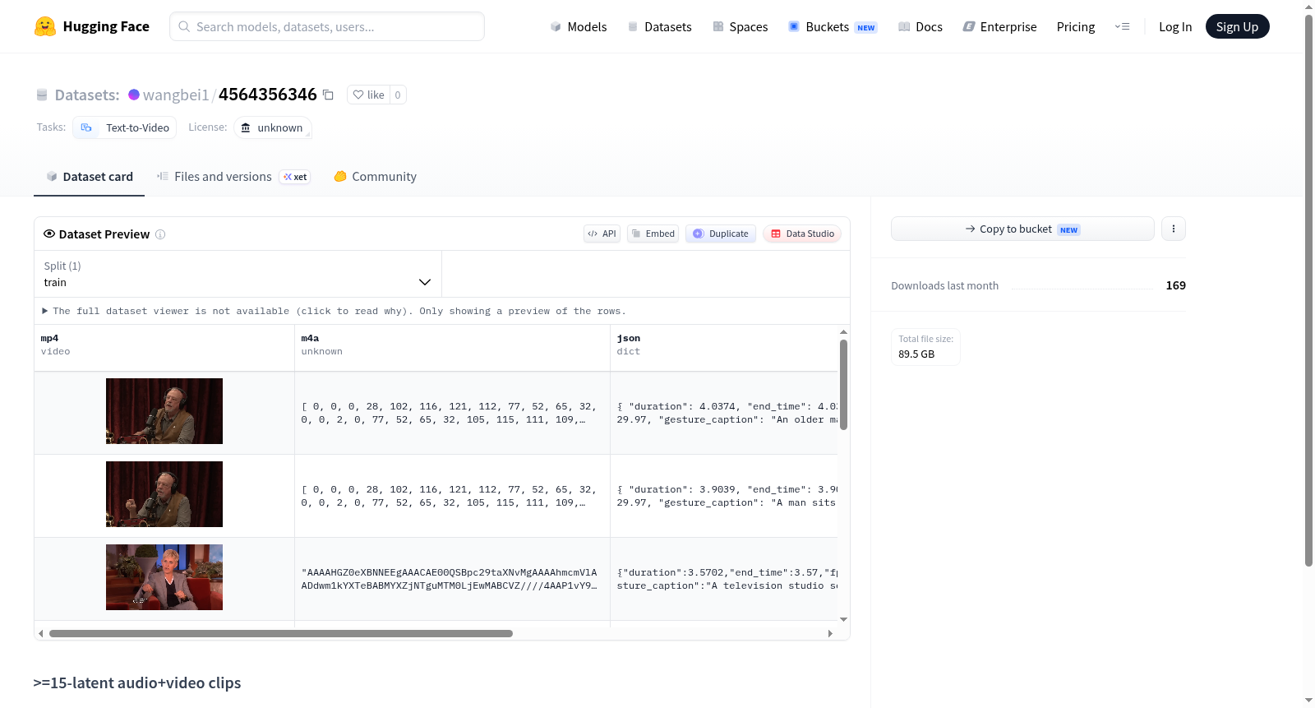Open Buckets in the top navigation
Viewport: 1315px width, 708px height.
coord(833,26)
